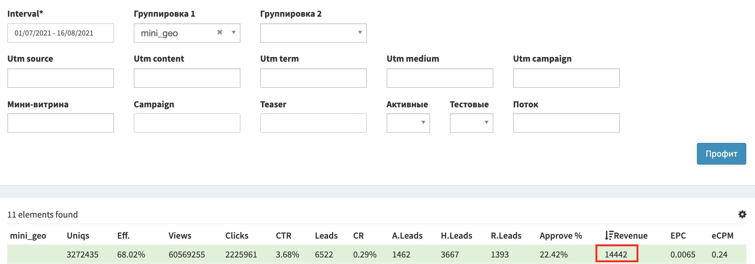
Task: Sort by the Clicks column header
Action: point(237,236)
